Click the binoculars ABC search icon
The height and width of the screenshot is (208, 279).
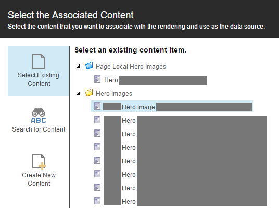(39, 115)
